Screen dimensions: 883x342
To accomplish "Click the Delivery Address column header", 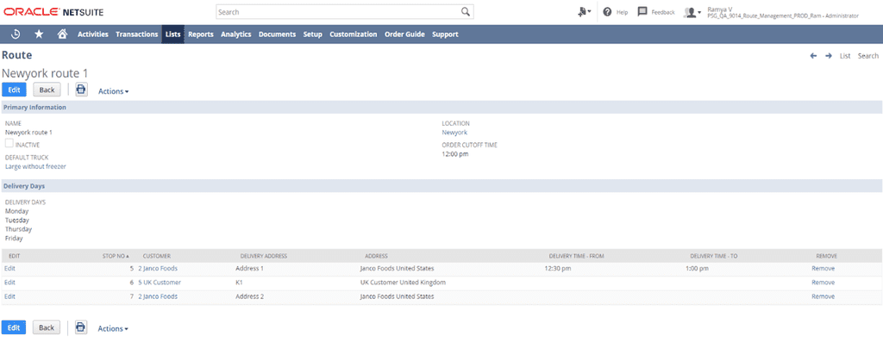I will click(x=264, y=256).
